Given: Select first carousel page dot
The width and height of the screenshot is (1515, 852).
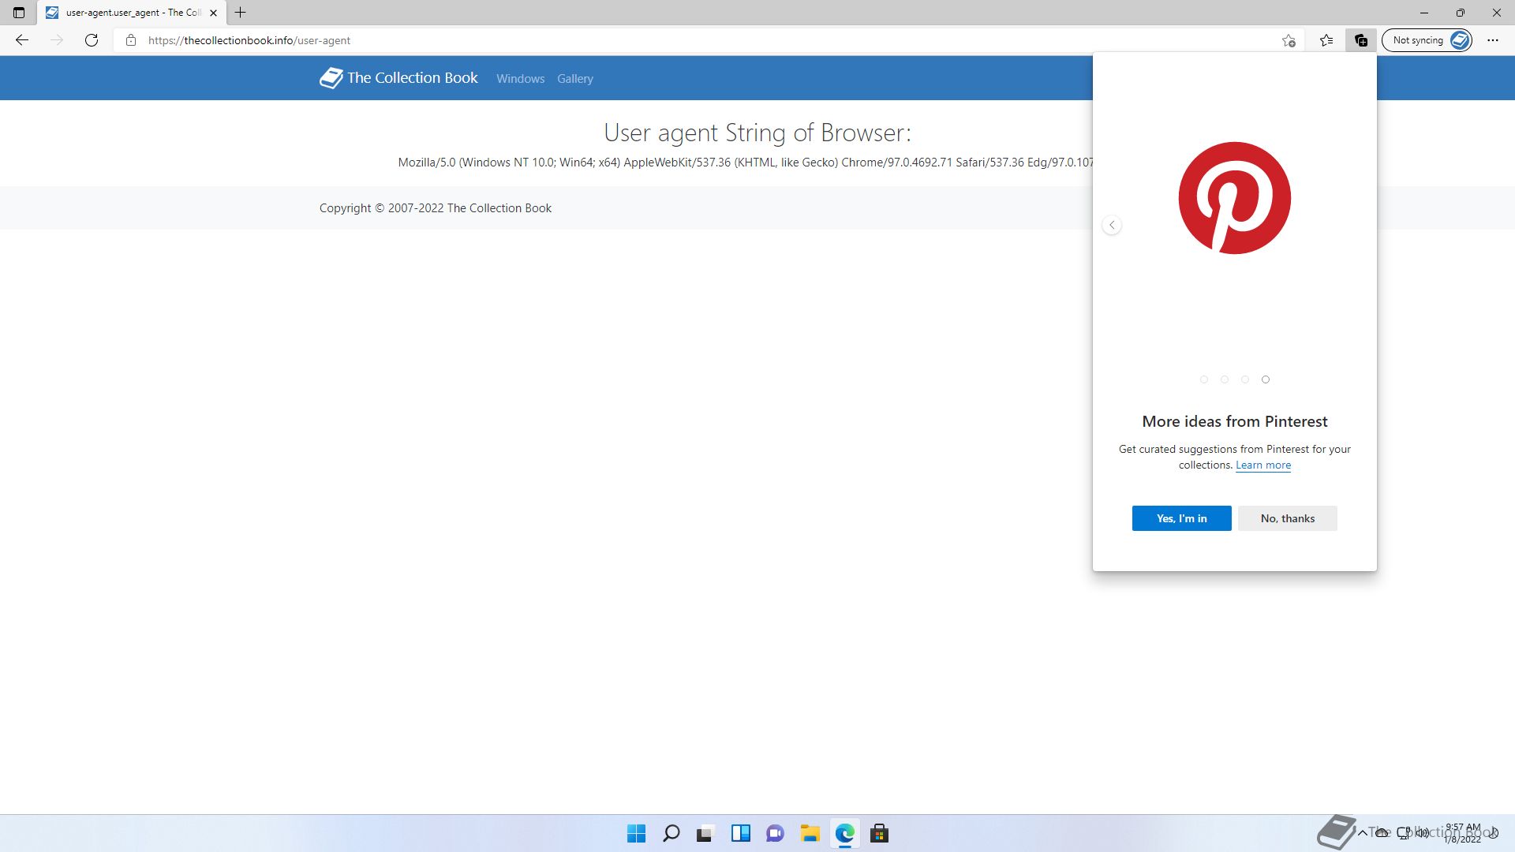Looking at the screenshot, I should coord(1204,379).
